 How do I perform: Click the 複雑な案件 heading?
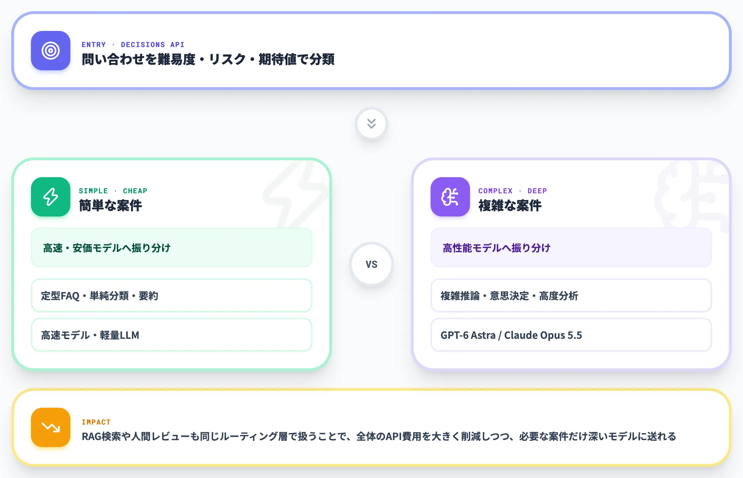pos(510,206)
